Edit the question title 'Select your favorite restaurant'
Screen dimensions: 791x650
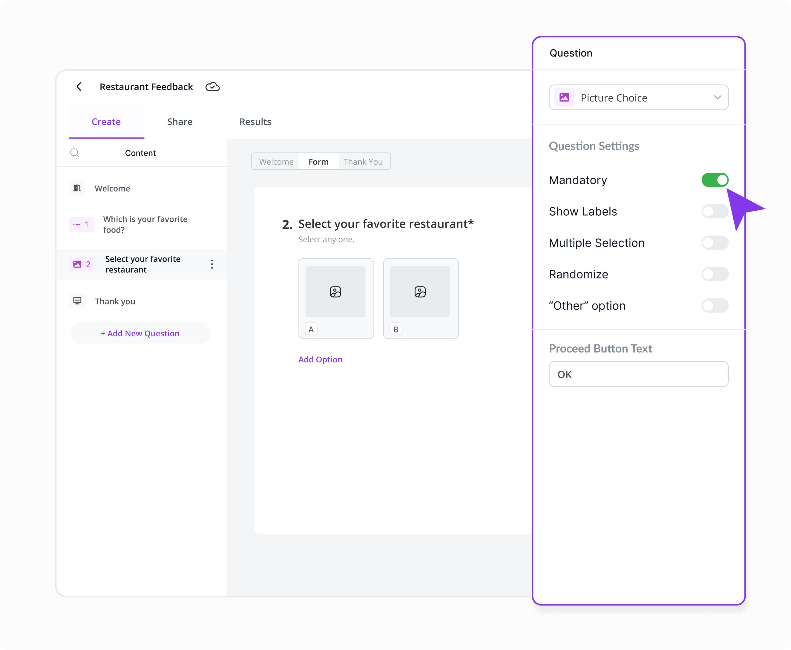coord(386,223)
